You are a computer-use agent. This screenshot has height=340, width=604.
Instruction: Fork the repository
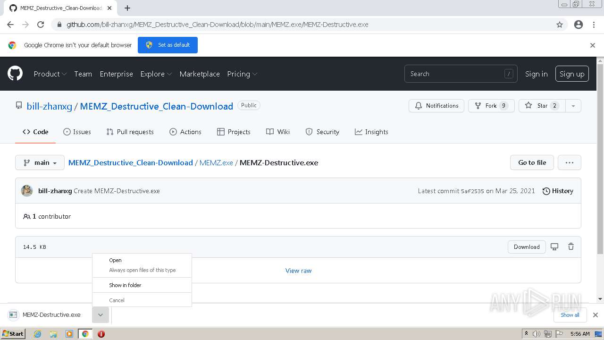click(491, 106)
